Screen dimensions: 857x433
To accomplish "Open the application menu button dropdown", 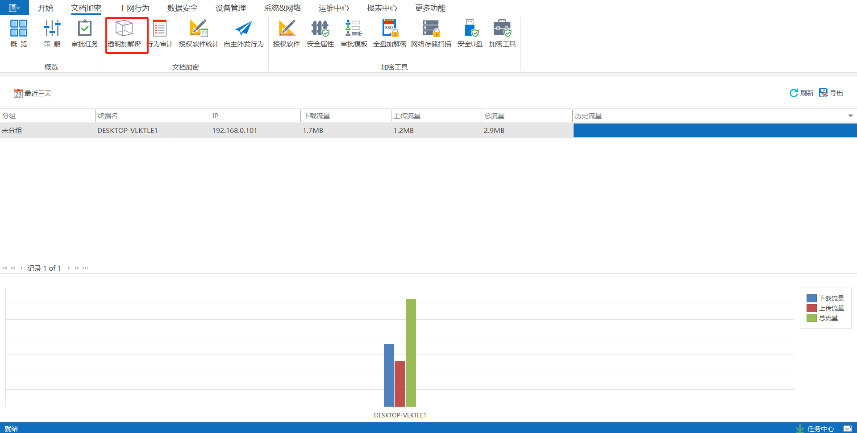I will pyautogui.click(x=14, y=8).
